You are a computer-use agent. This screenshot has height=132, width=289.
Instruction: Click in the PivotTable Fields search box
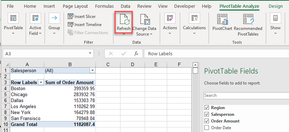(x=246, y=95)
